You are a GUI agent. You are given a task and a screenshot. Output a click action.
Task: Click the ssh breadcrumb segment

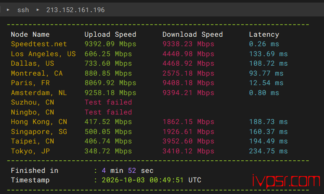click(x=23, y=10)
